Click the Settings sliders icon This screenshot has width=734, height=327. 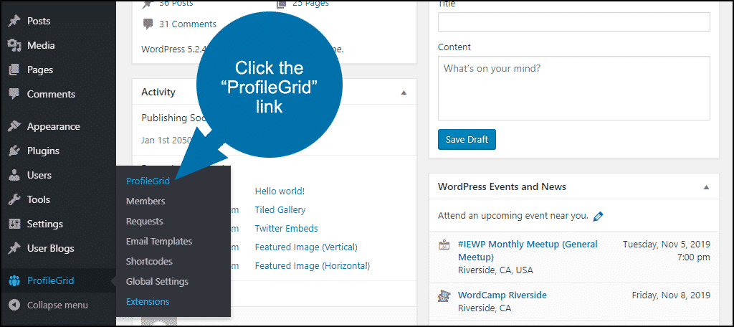point(14,224)
